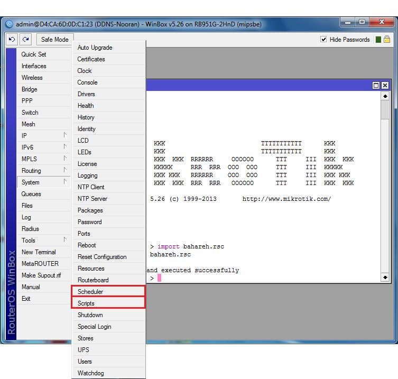Click the Redo arrow icon
Image resolution: width=398 pixels, height=379 pixels.
coord(26,40)
